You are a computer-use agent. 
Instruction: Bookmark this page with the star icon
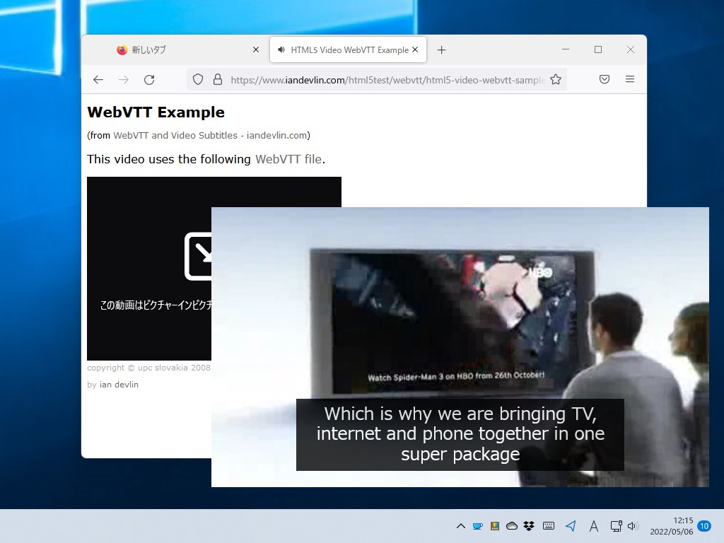coord(556,79)
